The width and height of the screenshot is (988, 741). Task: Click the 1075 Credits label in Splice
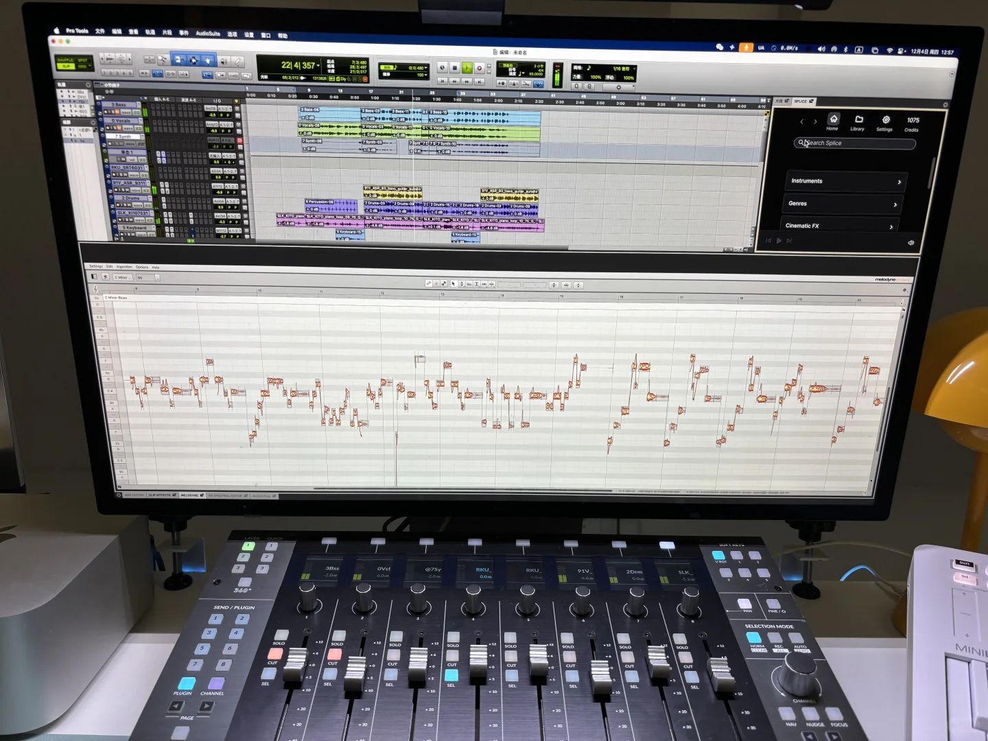tap(913, 124)
